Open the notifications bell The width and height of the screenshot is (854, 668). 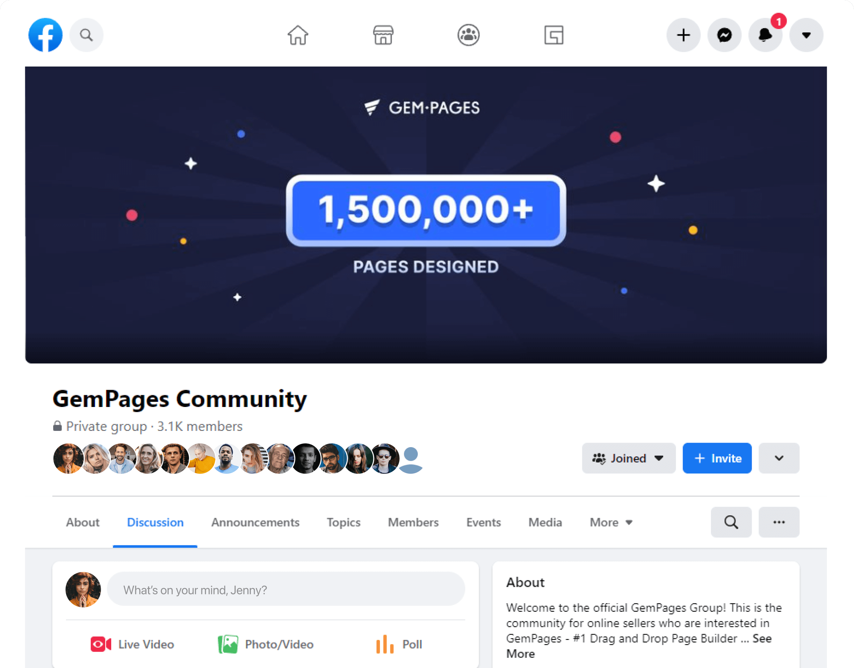[765, 35]
